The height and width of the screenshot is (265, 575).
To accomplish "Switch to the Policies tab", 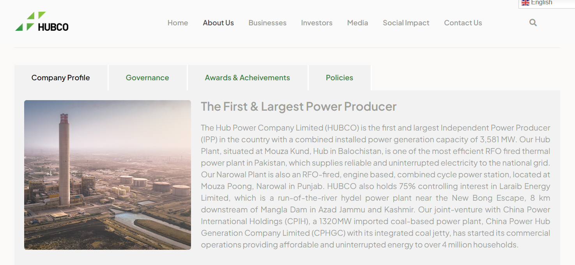I will click(339, 78).
